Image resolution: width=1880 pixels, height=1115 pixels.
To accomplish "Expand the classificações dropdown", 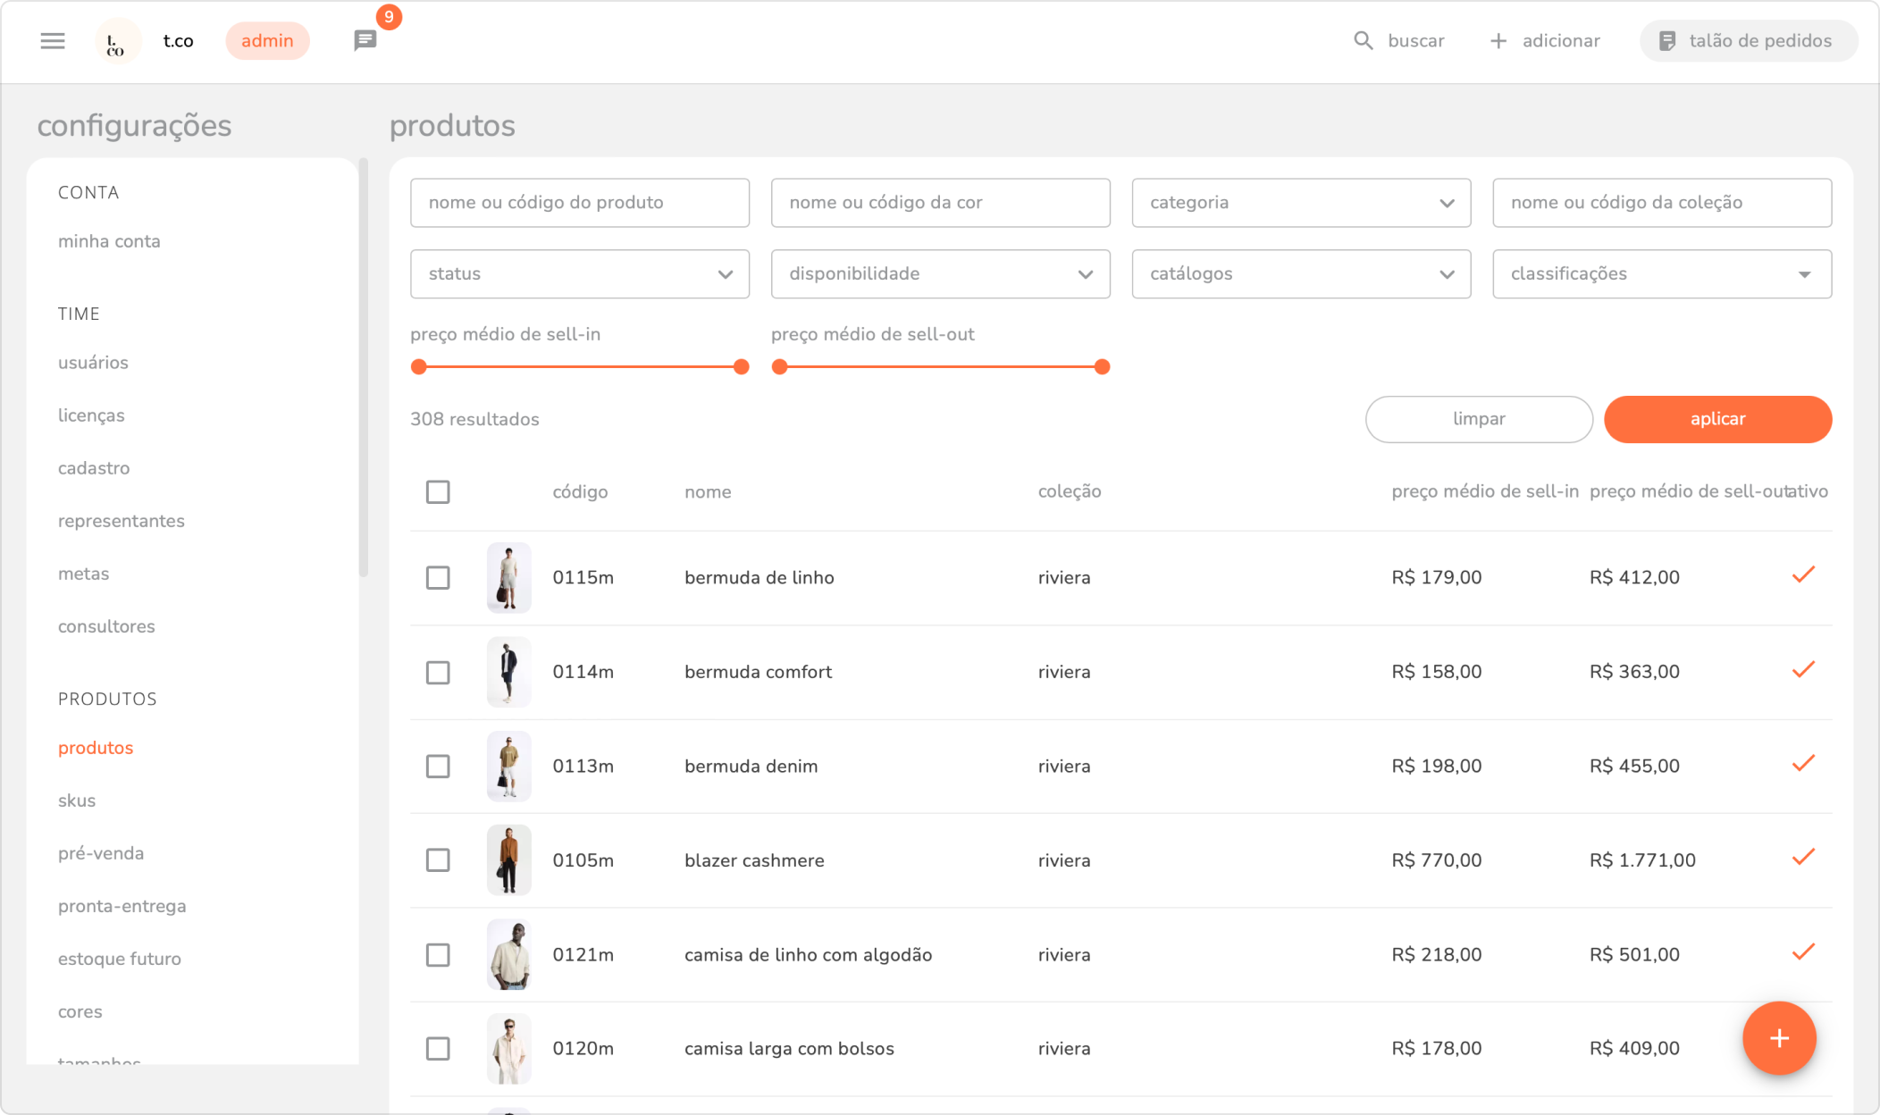I will pyautogui.click(x=1661, y=274).
